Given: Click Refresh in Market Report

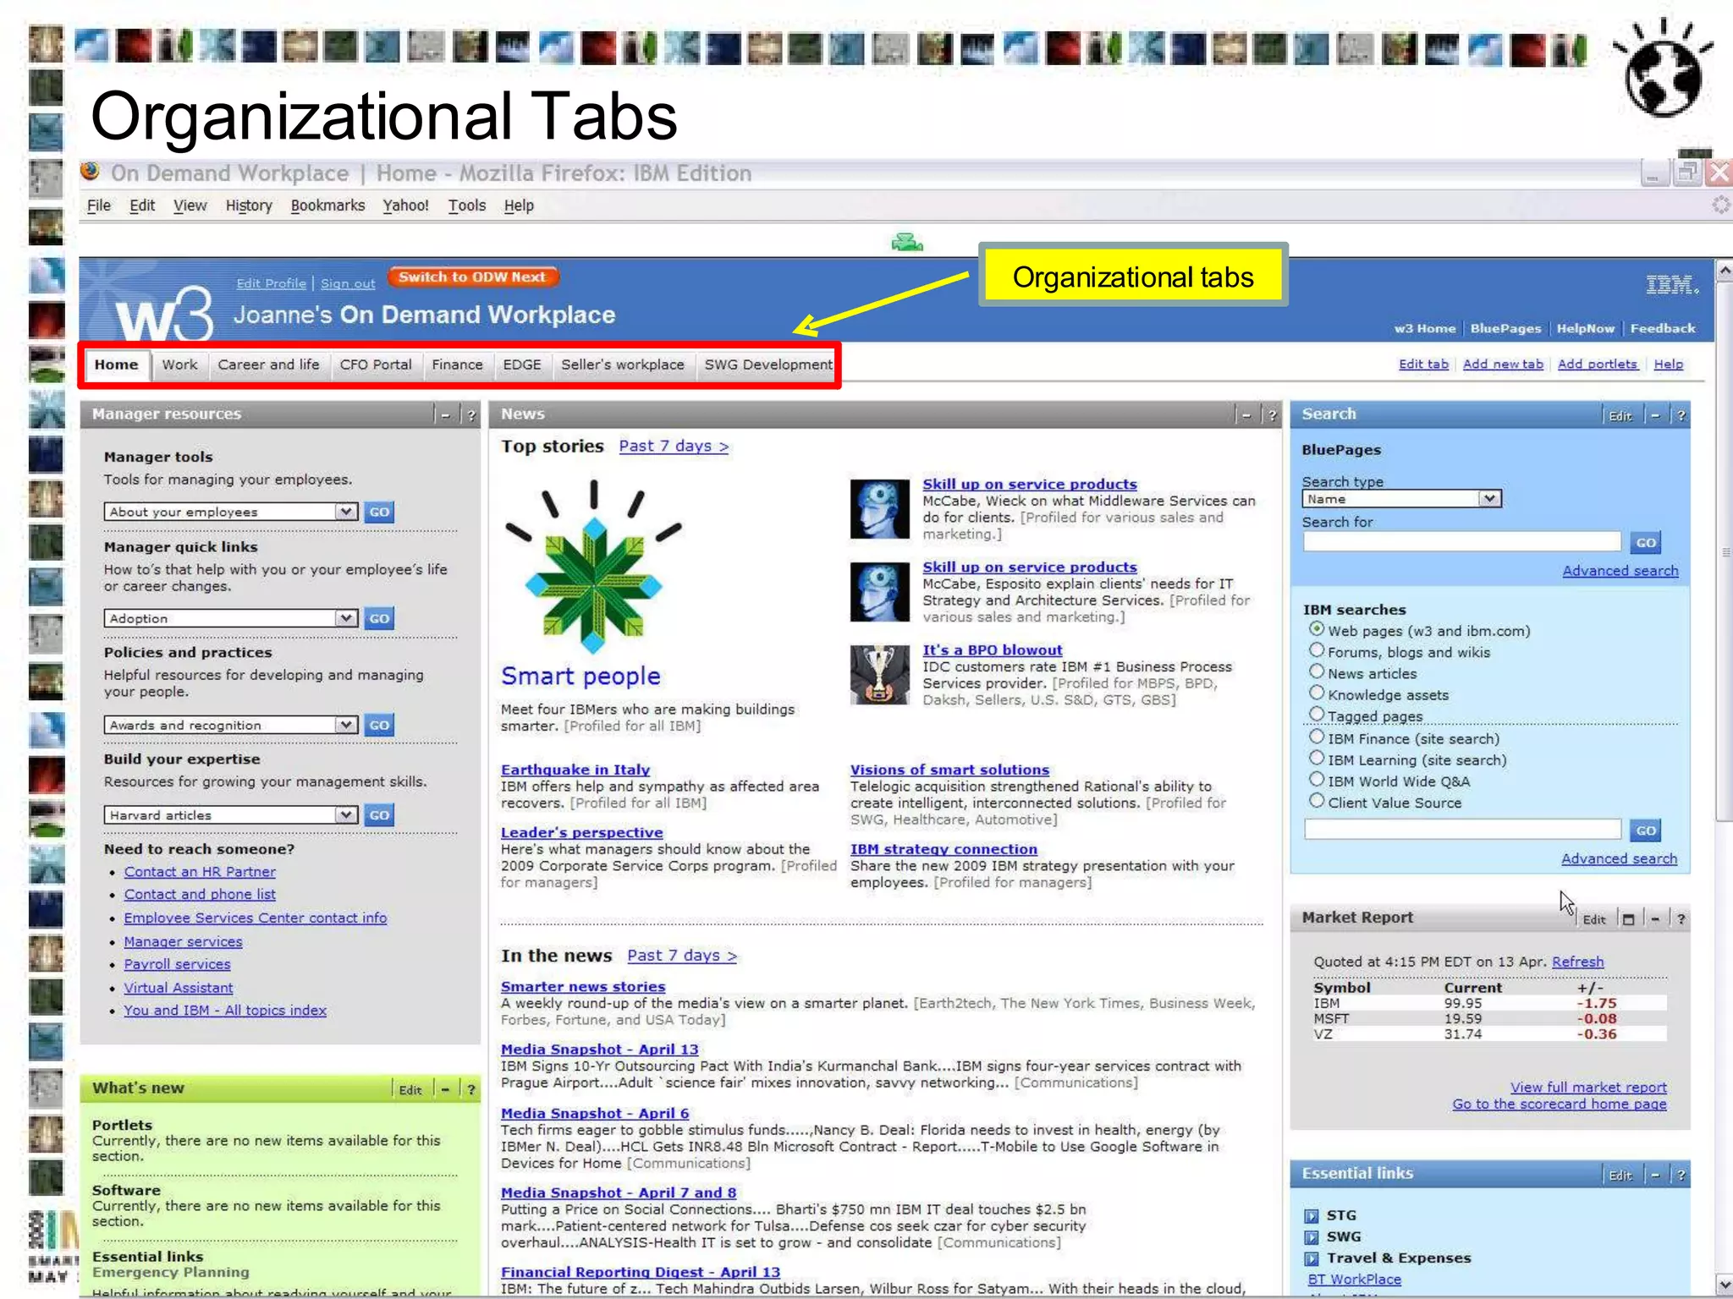Looking at the screenshot, I should click(x=1577, y=962).
